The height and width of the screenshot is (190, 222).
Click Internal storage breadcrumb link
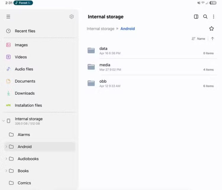pyautogui.click(x=100, y=29)
